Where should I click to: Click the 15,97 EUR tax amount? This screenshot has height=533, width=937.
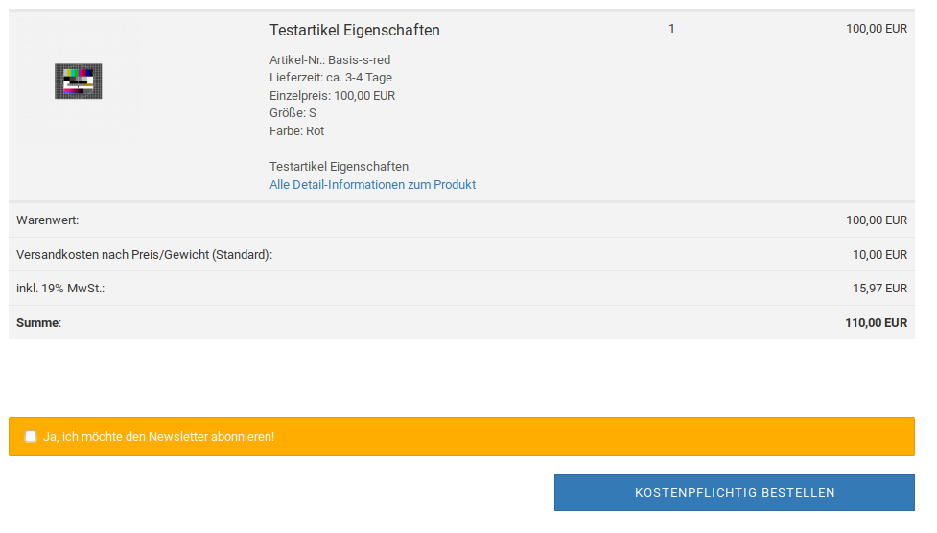879,289
